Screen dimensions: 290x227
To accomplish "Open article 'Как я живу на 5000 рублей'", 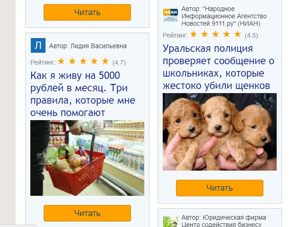I will [x=83, y=94].
